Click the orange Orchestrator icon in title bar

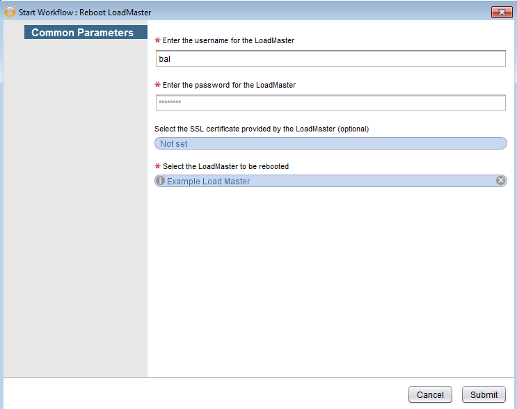point(10,12)
